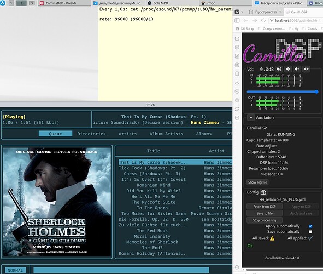Select the To The Opera! track row
Screen dimensions: 323x274
point(175,208)
